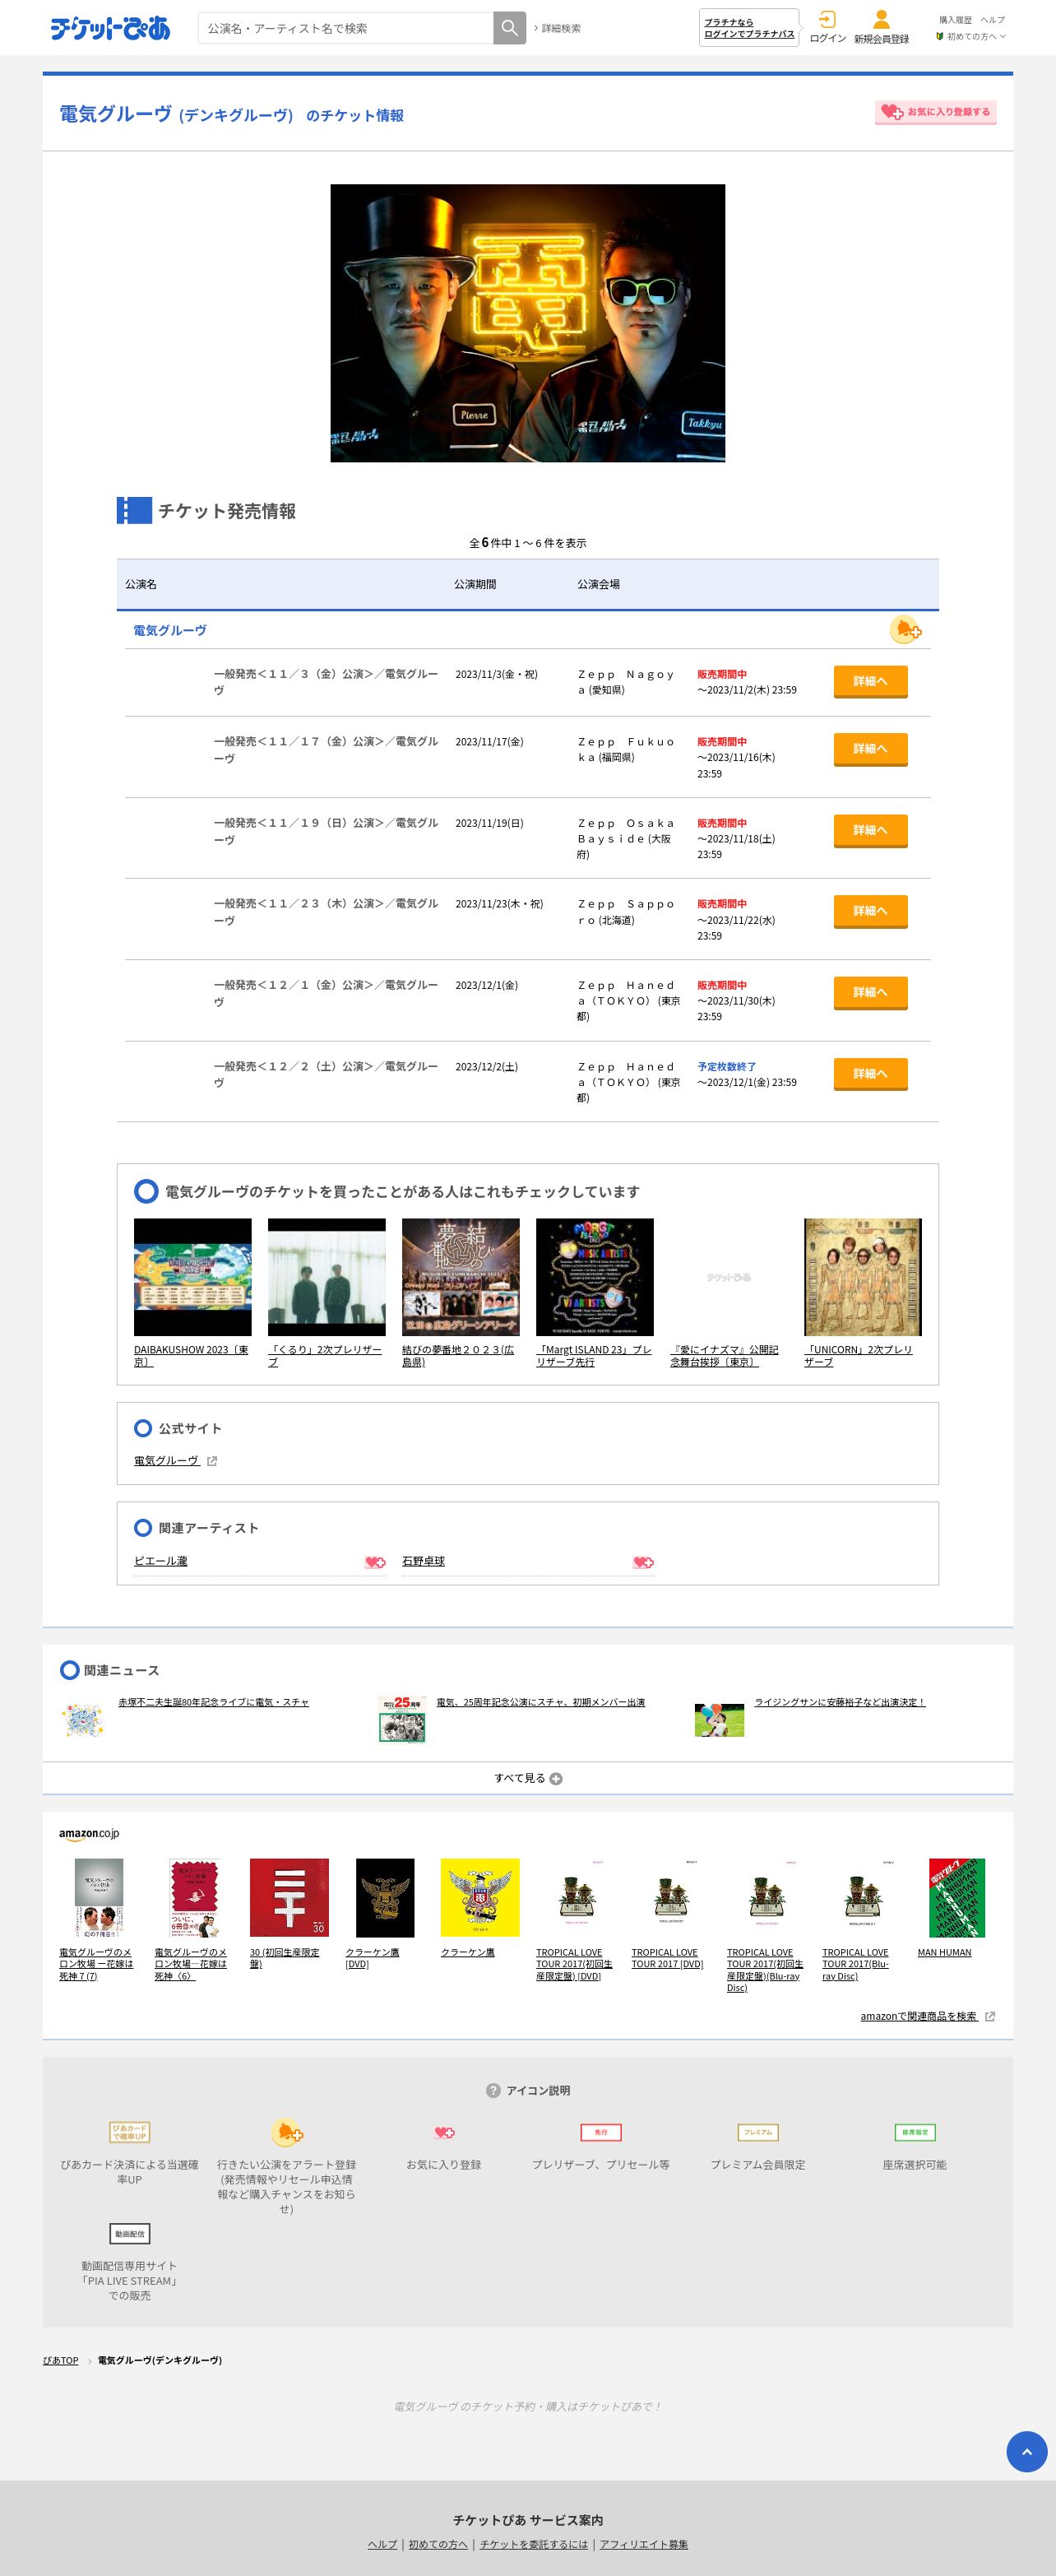Click 詳細へ for Zepp Nagoya show
Screen dimensions: 1056x2576
(870, 681)
